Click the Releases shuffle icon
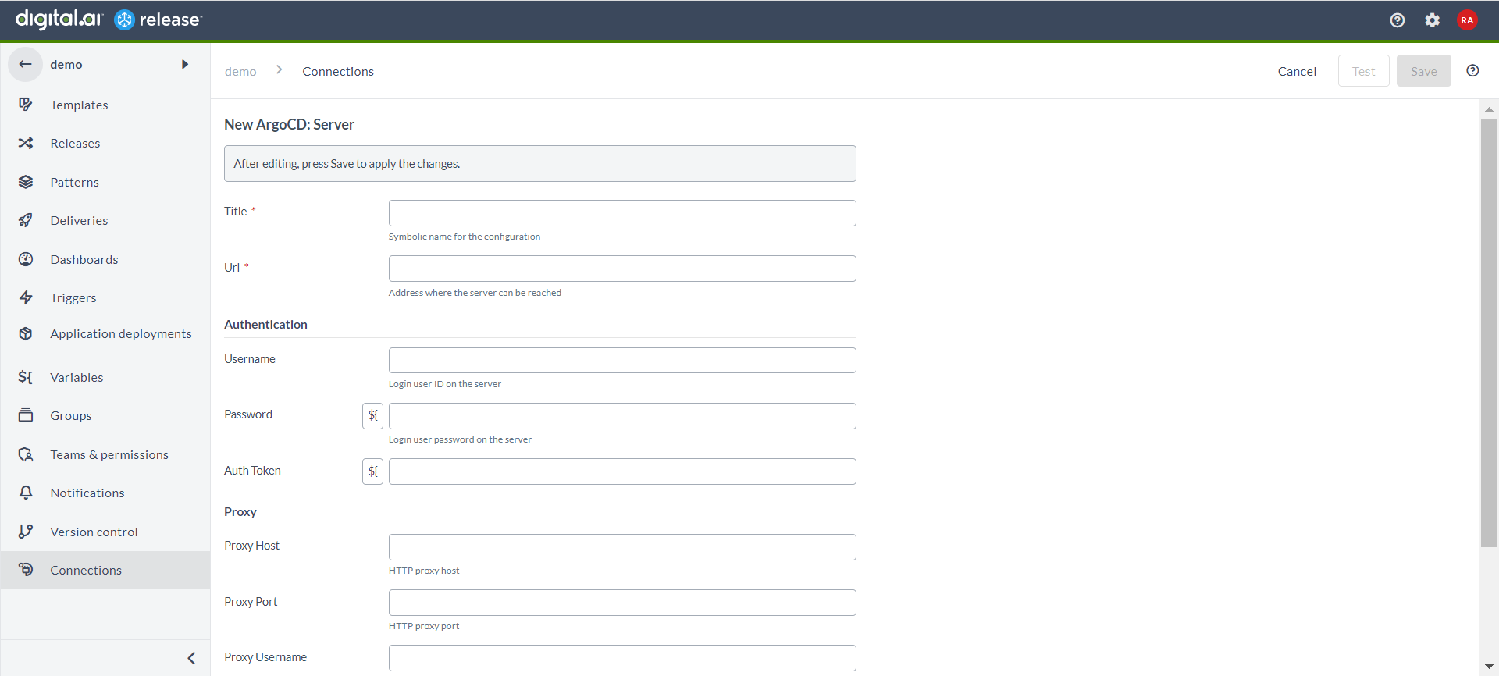The height and width of the screenshot is (676, 1499). (26, 143)
